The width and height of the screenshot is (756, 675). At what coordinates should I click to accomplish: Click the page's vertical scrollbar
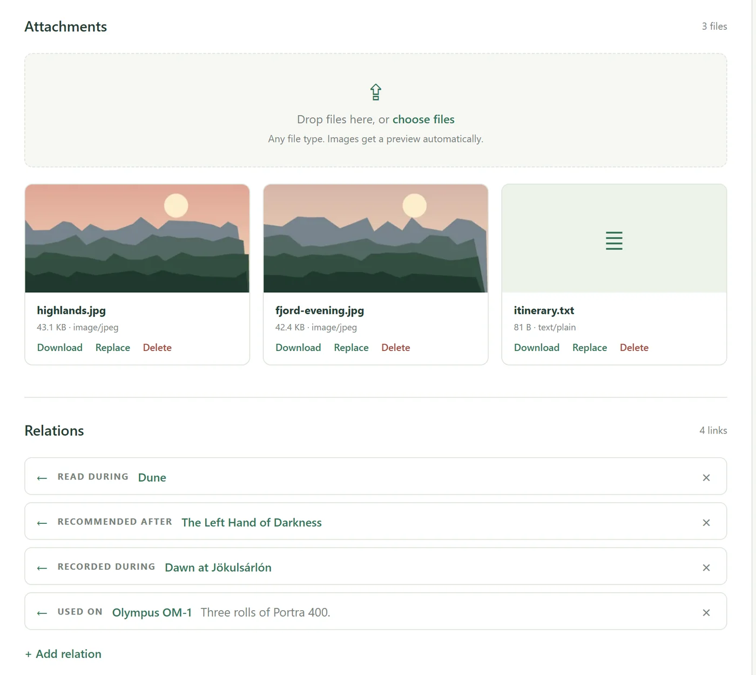(x=754, y=337)
